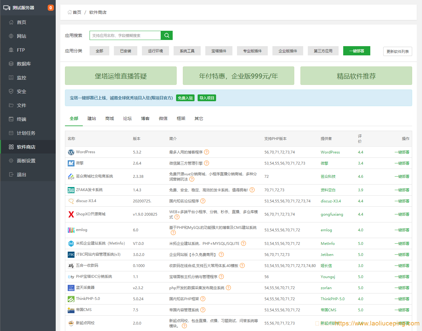Open 首页 in the sidebar
The image size is (422, 331).
(x=28, y=22)
